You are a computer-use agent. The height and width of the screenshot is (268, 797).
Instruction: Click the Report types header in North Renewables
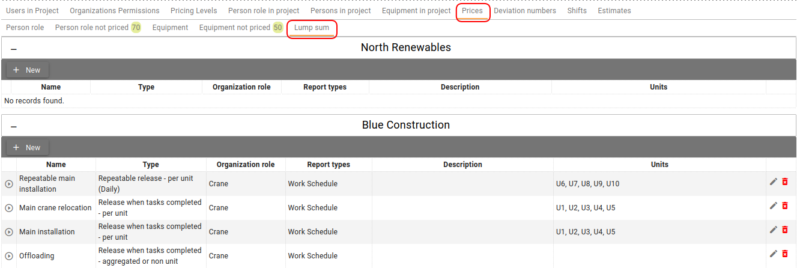point(325,87)
